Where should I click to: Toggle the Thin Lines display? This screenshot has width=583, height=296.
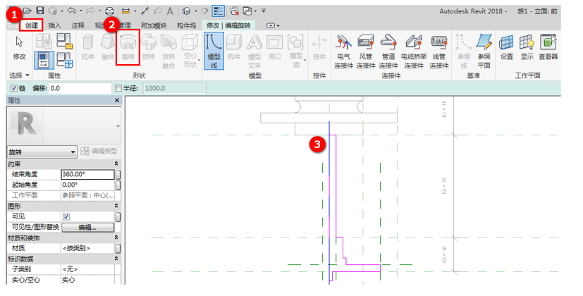(219, 11)
